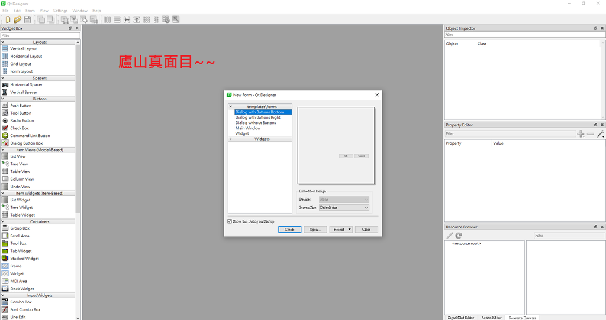This screenshot has width=606, height=320.
Task: Click the Edit Resources pencil icon
Action: pos(449,236)
